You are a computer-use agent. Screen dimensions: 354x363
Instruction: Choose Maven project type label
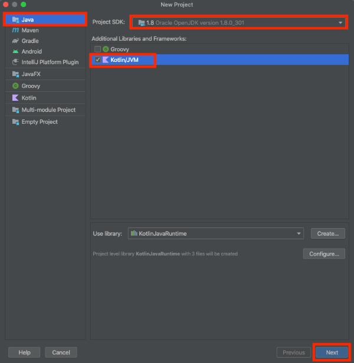30,30
